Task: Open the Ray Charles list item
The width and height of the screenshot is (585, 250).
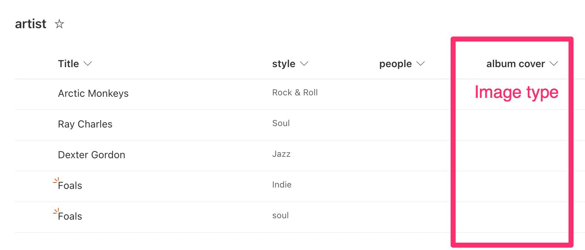Action: [85, 124]
